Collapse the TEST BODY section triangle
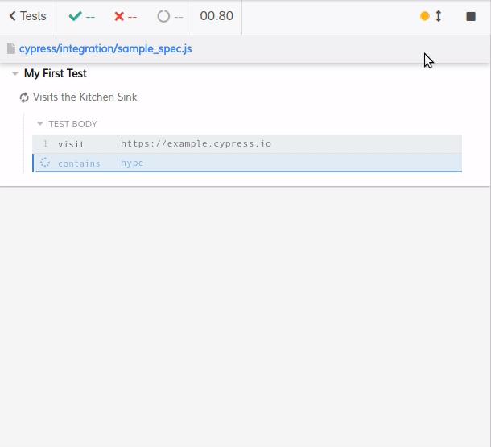This screenshot has height=447, width=491. click(40, 124)
